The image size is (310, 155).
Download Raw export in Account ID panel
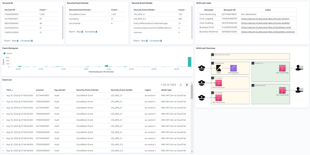coord(15,41)
